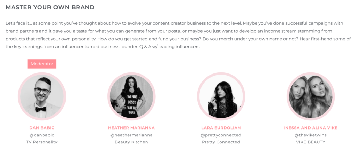Viewport: 357px width, 149px height.
Task: Click the HEATHER MARIANNA name
Action: click(x=132, y=128)
